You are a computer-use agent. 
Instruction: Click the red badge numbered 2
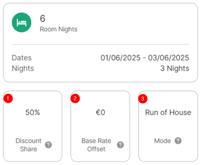point(75,99)
